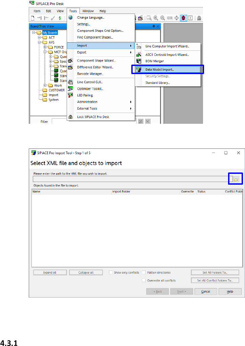The image size is (245, 346).
Task: Open the Help menu
Action: coord(103,11)
